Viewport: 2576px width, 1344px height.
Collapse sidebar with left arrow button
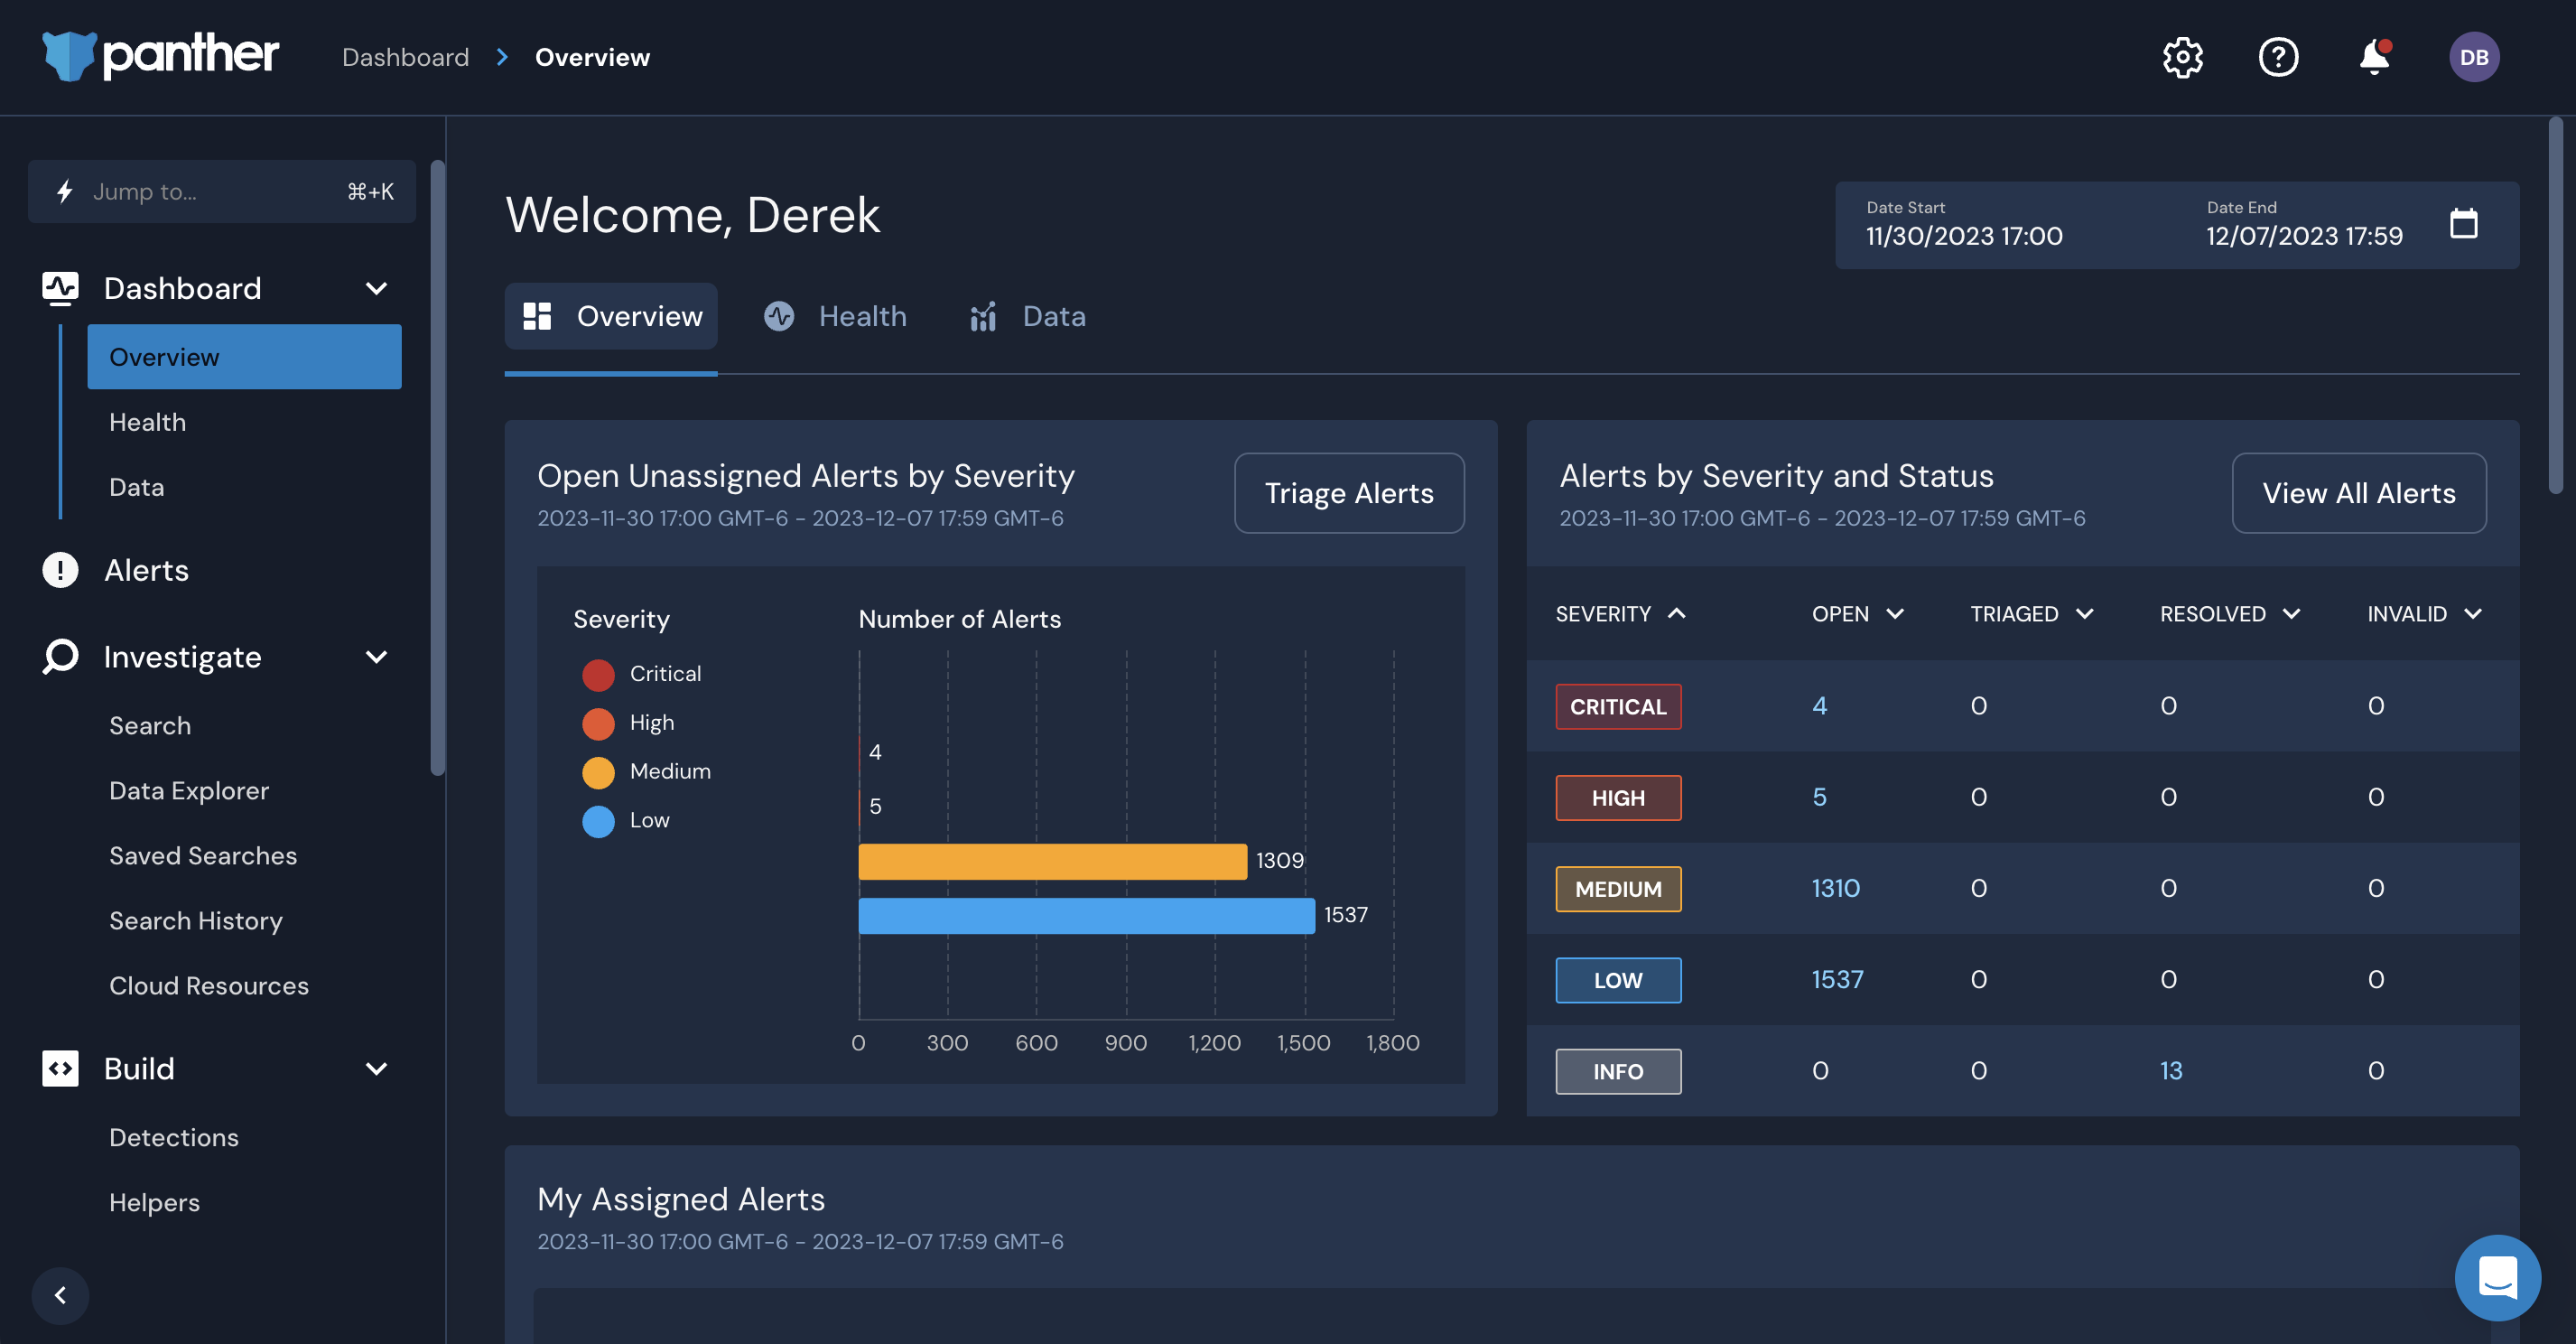[x=60, y=1295]
